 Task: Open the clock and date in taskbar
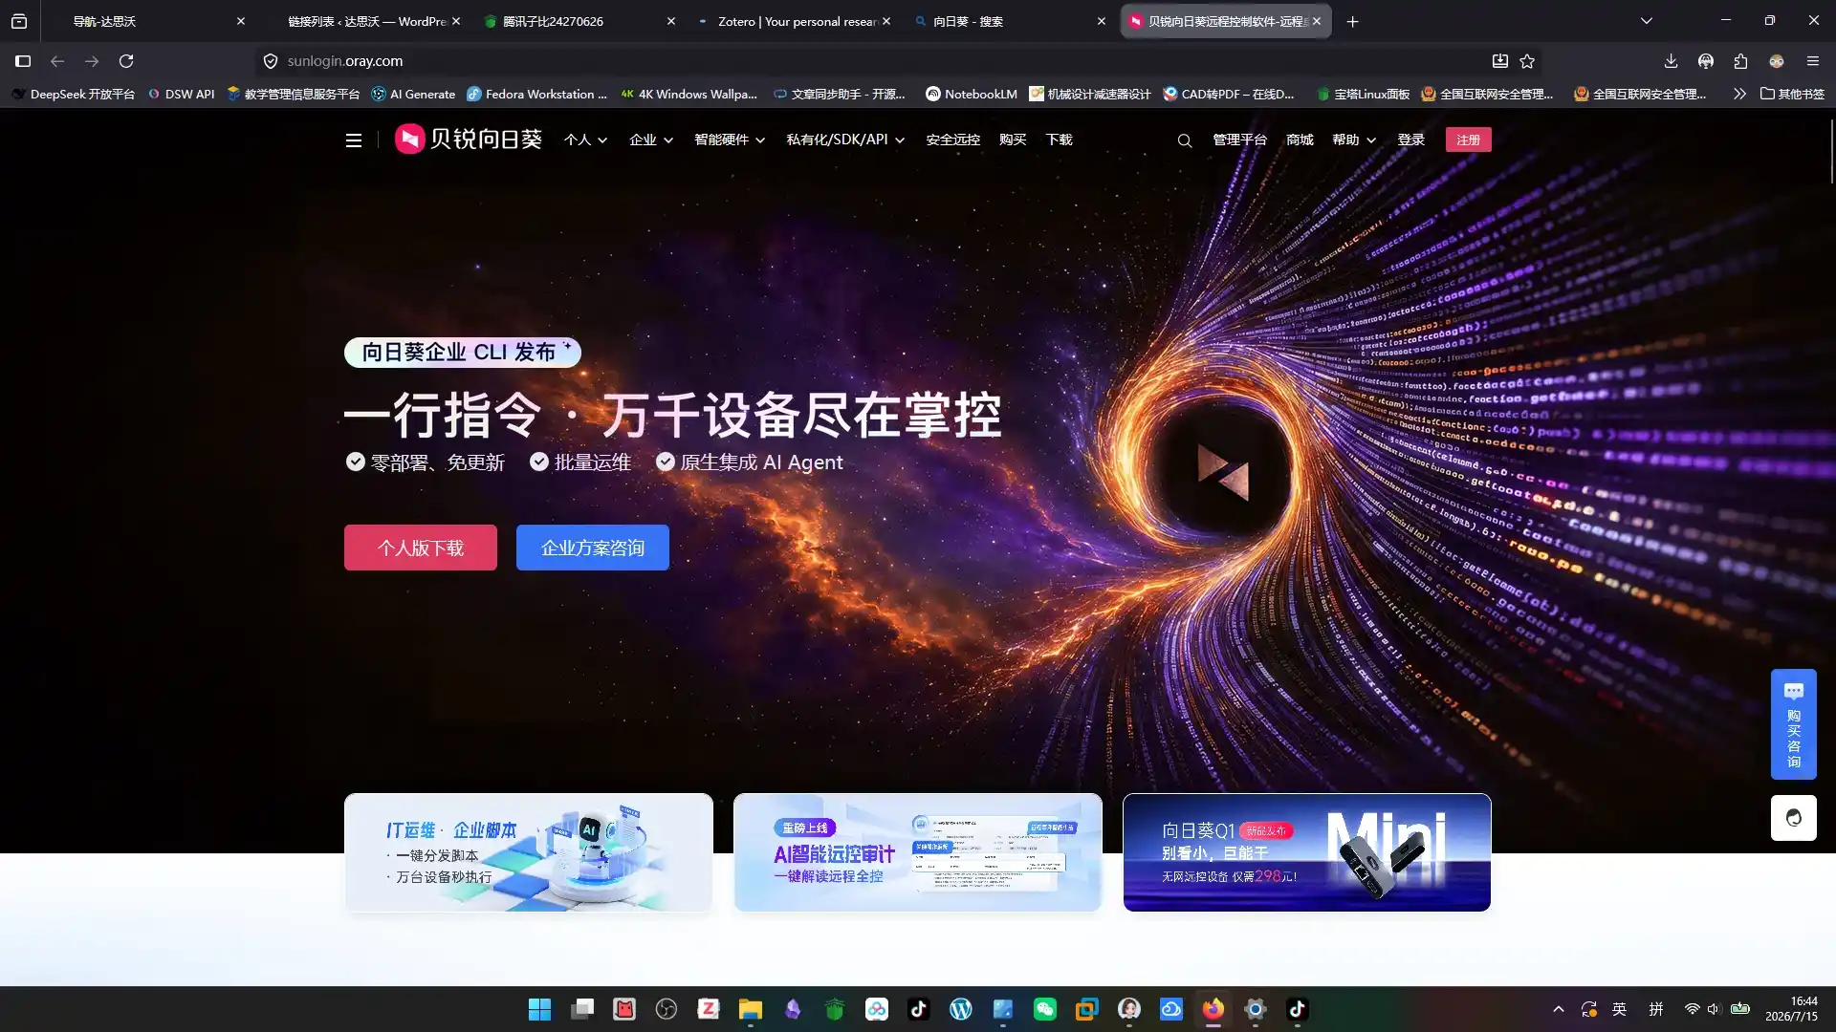pos(1791,1009)
